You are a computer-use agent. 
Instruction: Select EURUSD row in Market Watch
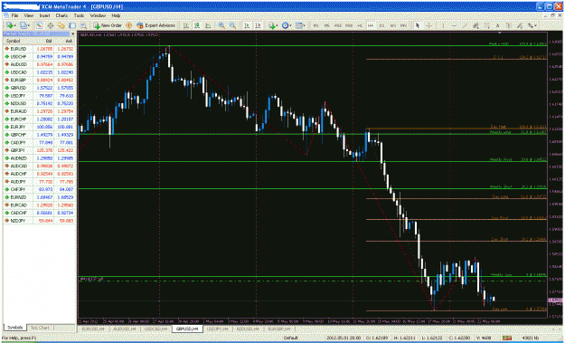click(x=39, y=49)
